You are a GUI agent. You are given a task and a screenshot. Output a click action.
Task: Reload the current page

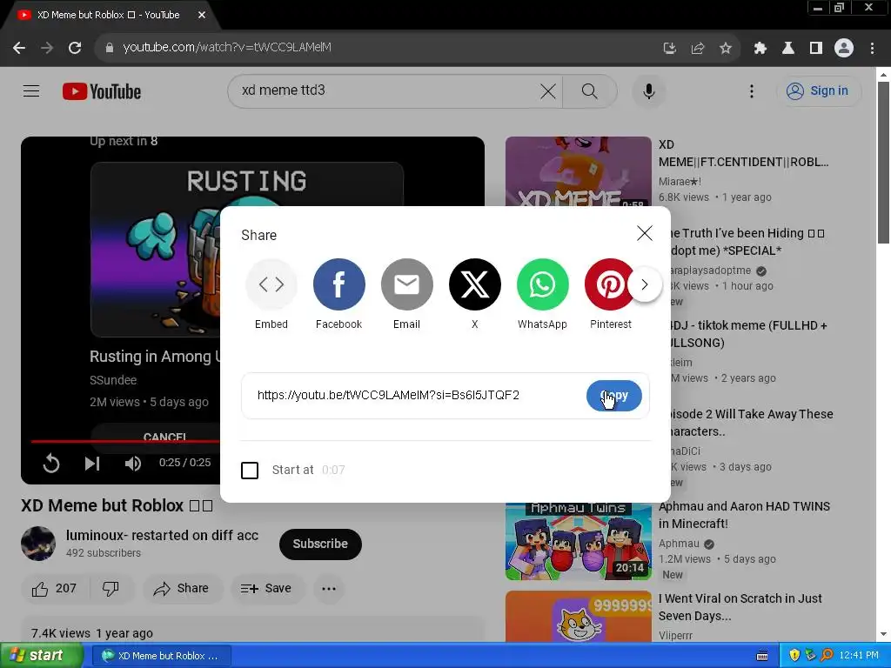coord(75,48)
